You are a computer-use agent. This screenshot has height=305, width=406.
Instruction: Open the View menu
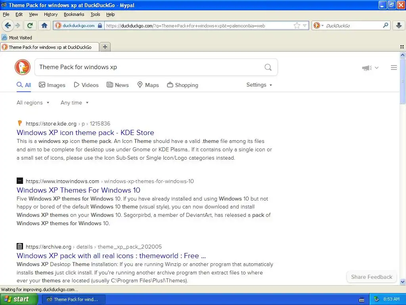click(33, 14)
